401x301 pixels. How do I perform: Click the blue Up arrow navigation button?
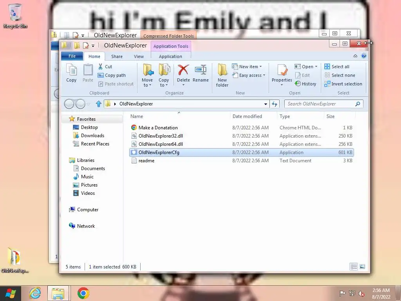99,103
